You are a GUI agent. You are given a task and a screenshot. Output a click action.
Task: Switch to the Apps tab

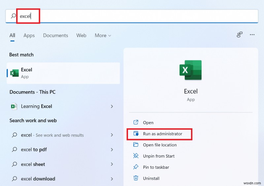29,35
